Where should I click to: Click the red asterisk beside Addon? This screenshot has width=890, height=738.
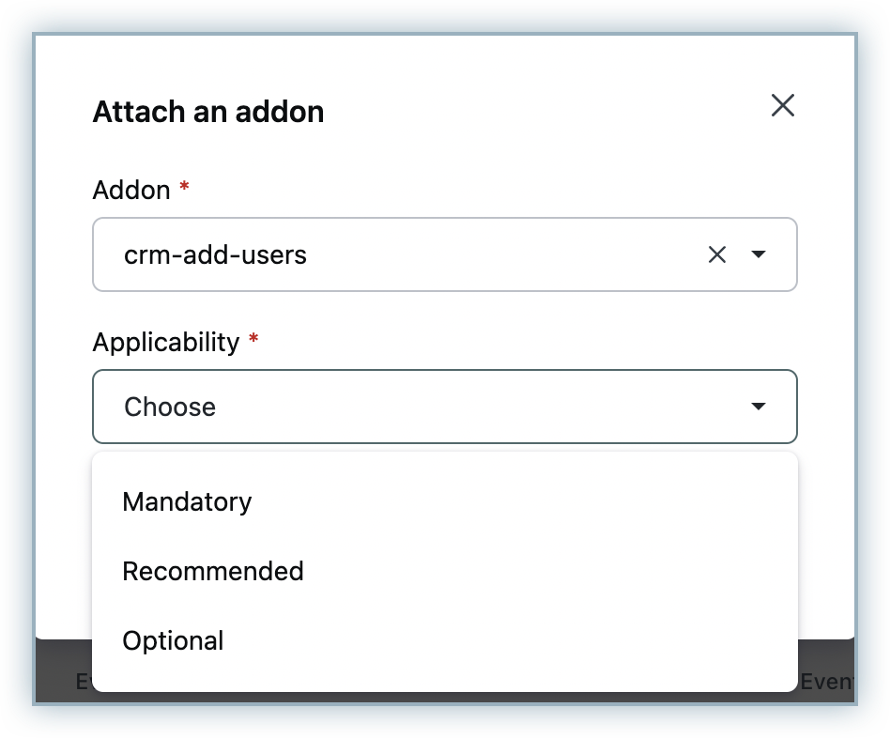pyautogui.click(x=184, y=188)
